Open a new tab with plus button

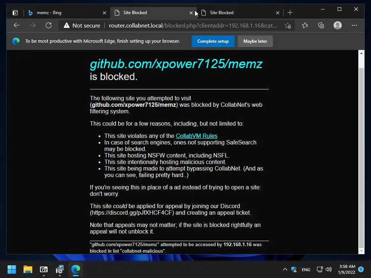(290, 13)
